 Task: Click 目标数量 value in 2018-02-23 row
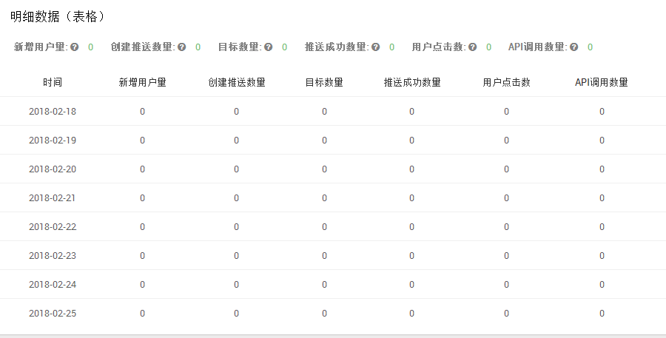tap(324, 256)
